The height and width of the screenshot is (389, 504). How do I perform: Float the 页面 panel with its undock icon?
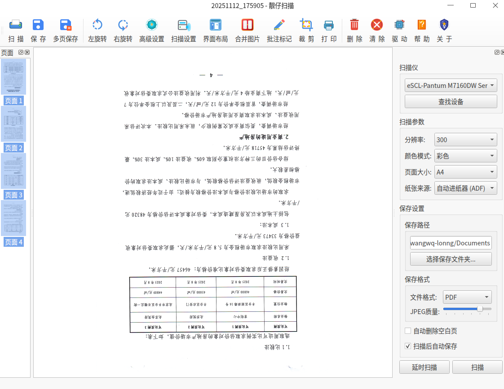pos(21,52)
